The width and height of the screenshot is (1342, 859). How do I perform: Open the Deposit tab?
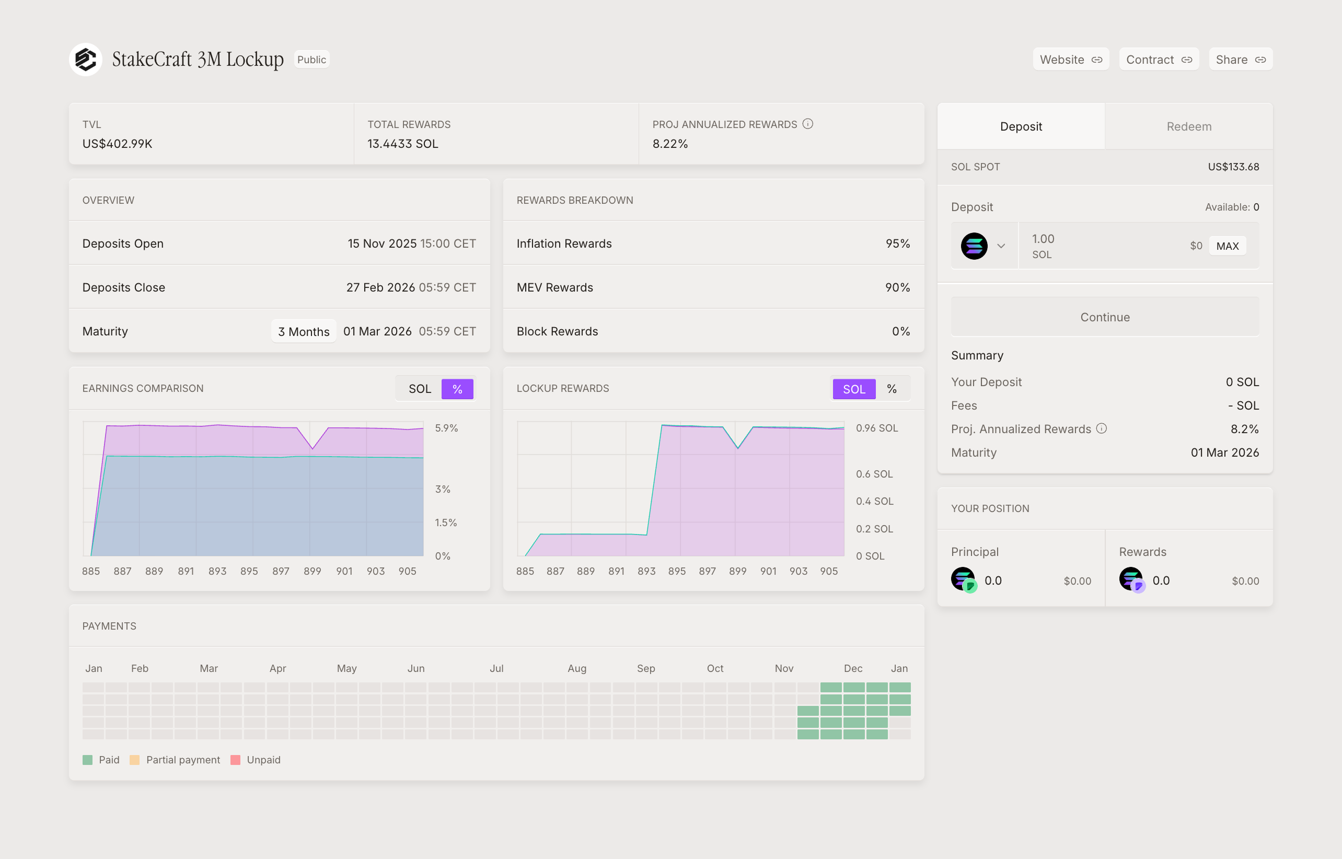tap(1021, 126)
